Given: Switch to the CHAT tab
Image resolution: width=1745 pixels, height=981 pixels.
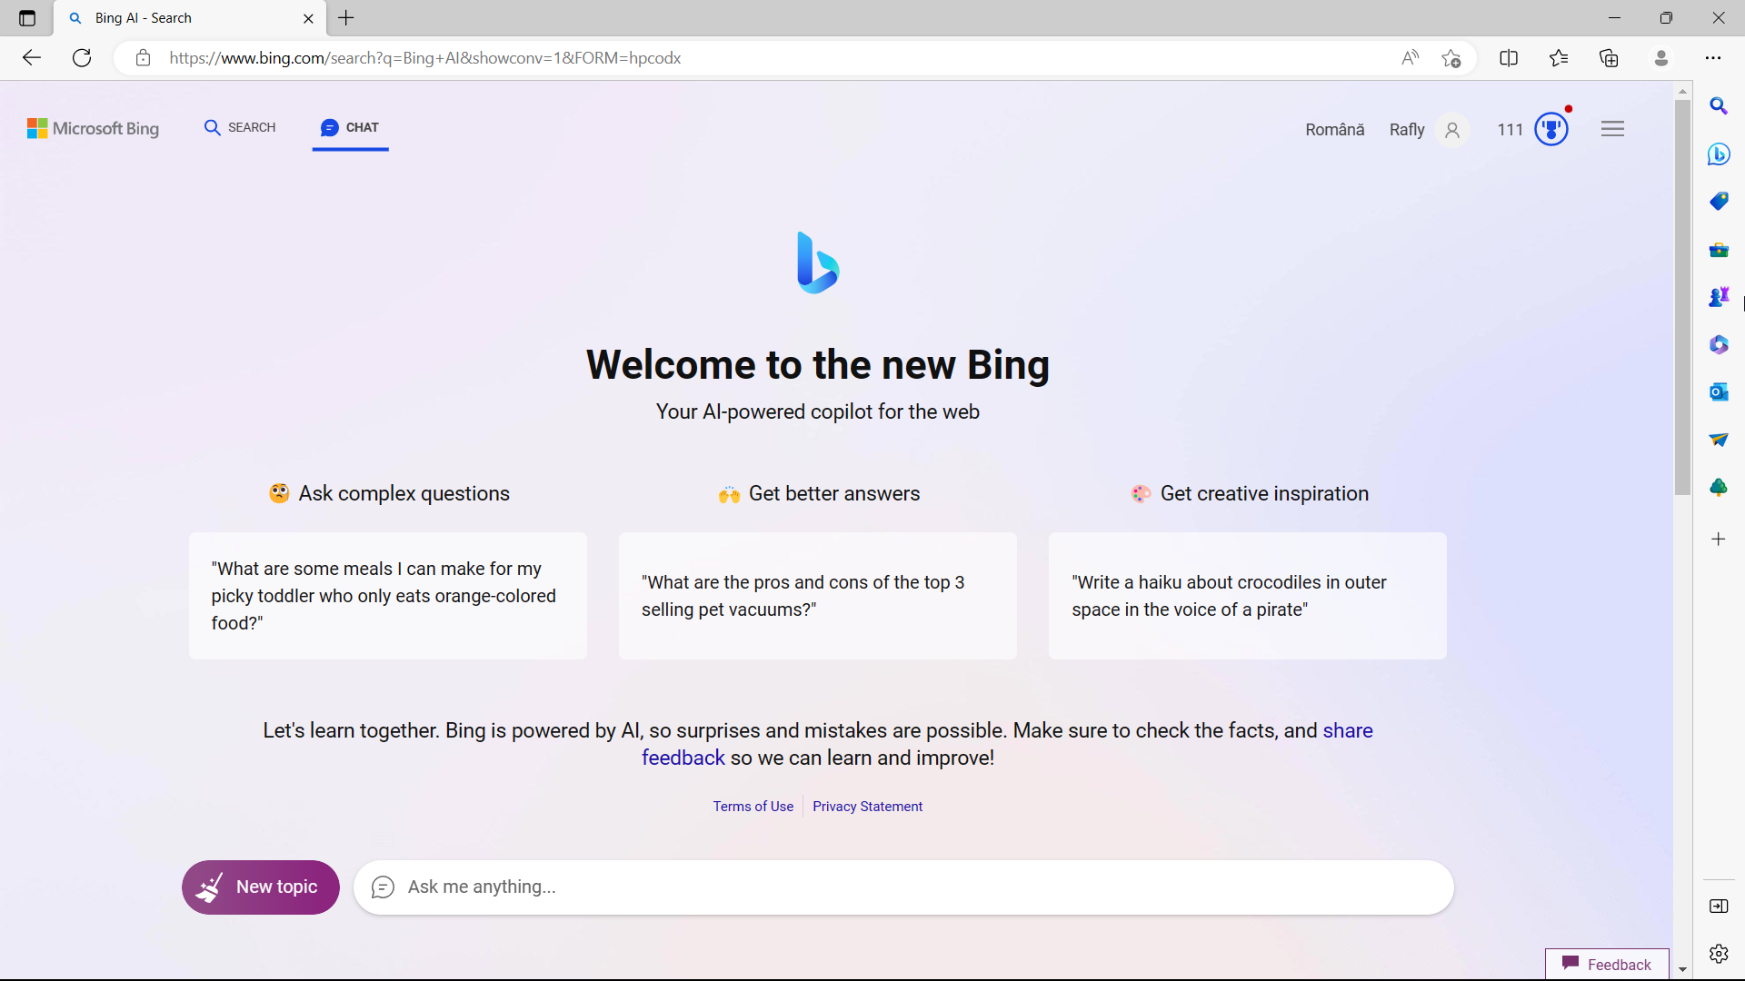Looking at the screenshot, I should click(x=350, y=128).
